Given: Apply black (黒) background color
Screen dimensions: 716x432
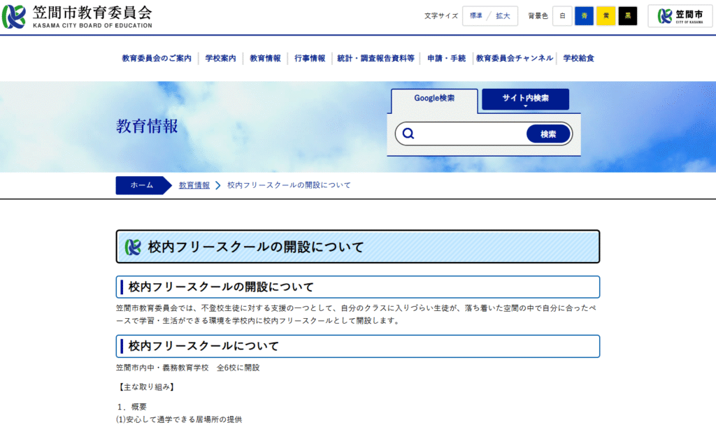Looking at the screenshot, I should click(627, 16).
